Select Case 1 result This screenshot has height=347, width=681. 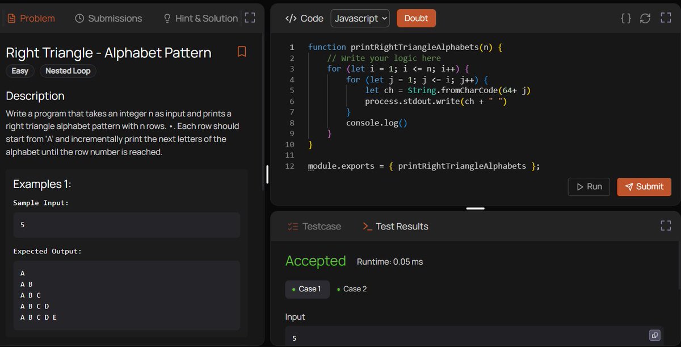(x=306, y=289)
